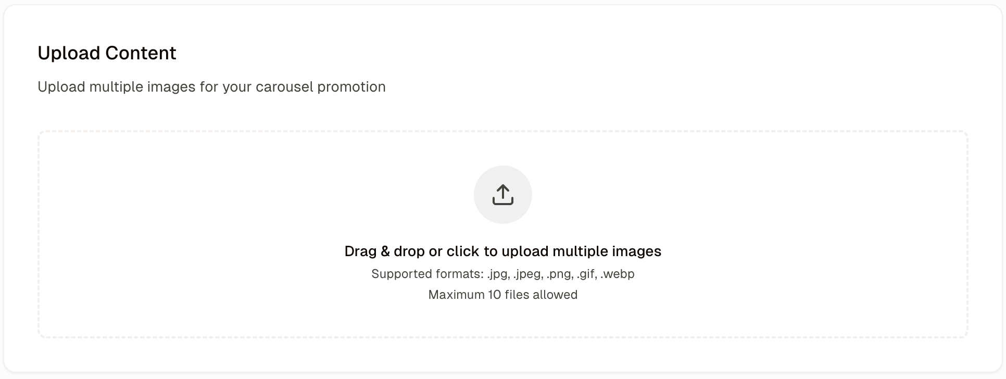This screenshot has width=1006, height=379.
Task: Click the '.webp' format label
Action: (618, 274)
